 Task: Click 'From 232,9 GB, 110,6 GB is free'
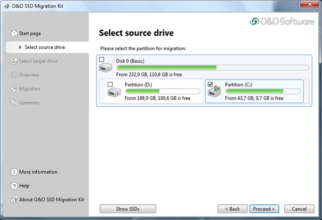point(149,75)
